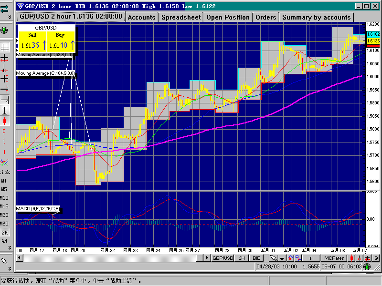
Task: Switch to M10 timeframe
Action: pos(4,198)
